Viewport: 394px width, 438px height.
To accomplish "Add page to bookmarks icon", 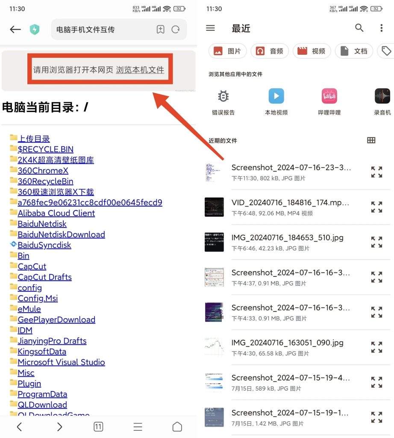I will (x=160, y=30).
